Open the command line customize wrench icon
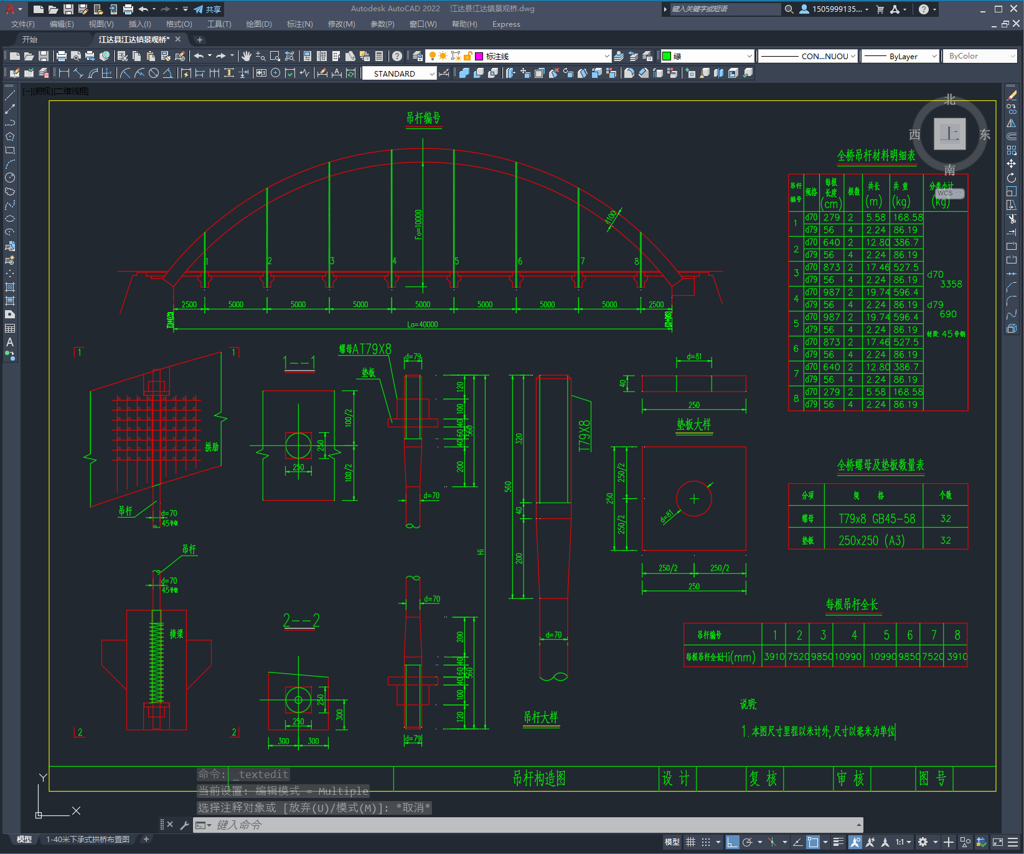The width and height of the screenshot is (1024, 854). click(x=184, y=825)
